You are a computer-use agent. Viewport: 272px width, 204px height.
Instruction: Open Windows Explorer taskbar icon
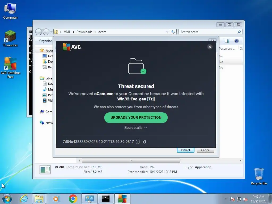39,199
